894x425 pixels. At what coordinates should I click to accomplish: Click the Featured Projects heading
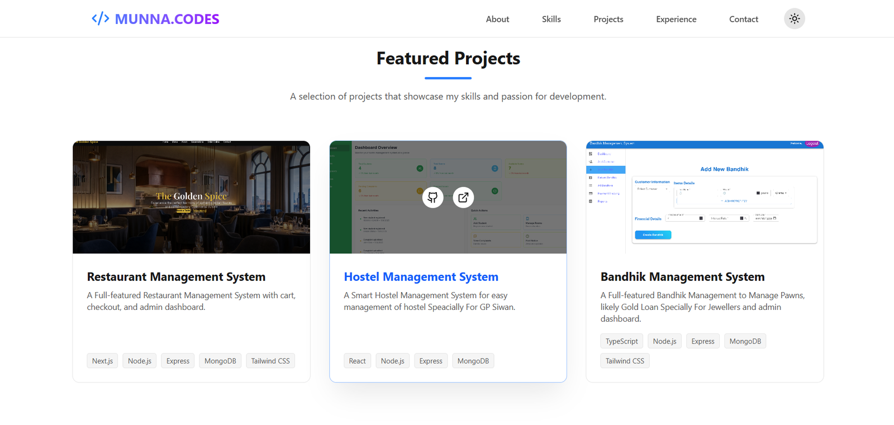tap(448, 58)
